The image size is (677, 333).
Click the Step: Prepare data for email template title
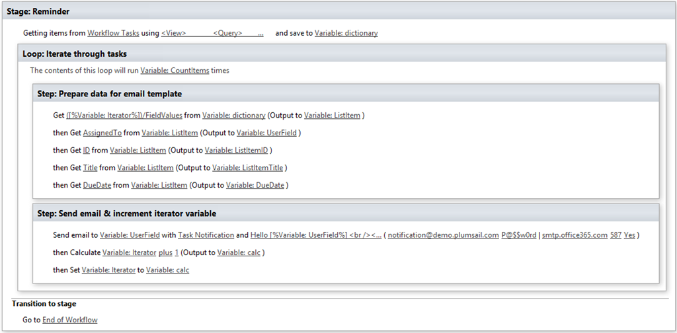tap(110, 94)
